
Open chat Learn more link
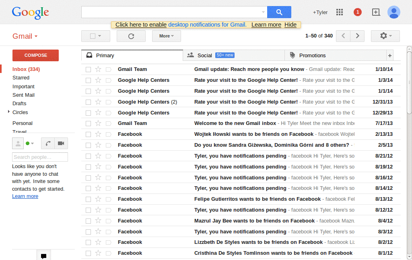pos(25,196)
